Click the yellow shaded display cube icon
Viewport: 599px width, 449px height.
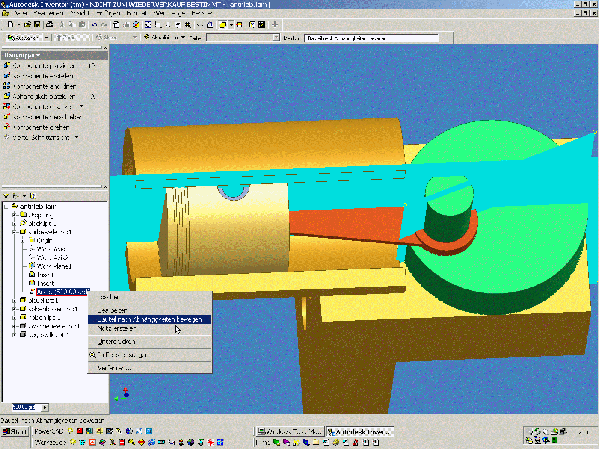(x=223, y=25)
